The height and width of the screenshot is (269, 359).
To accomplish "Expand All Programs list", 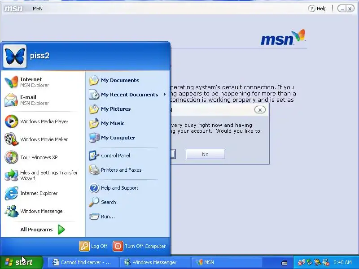I will point(43,230).
